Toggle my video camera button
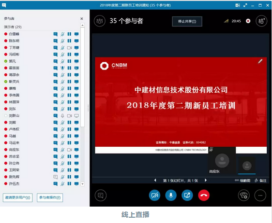This screenshot has width=272, height=223. (x=154, y=195)
